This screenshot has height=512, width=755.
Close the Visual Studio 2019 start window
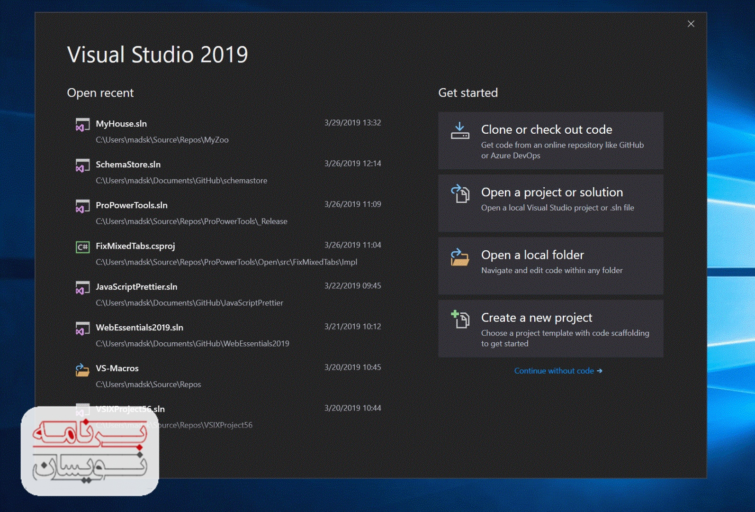pyautogui.click(x=691, y=24)
